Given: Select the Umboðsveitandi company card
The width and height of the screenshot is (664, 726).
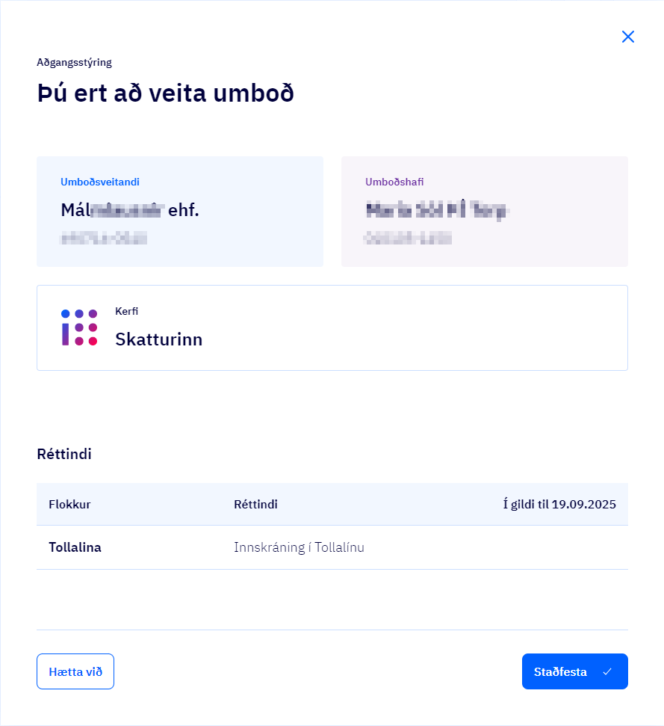Looking at the screenshot, I should [x=180, y=212].
